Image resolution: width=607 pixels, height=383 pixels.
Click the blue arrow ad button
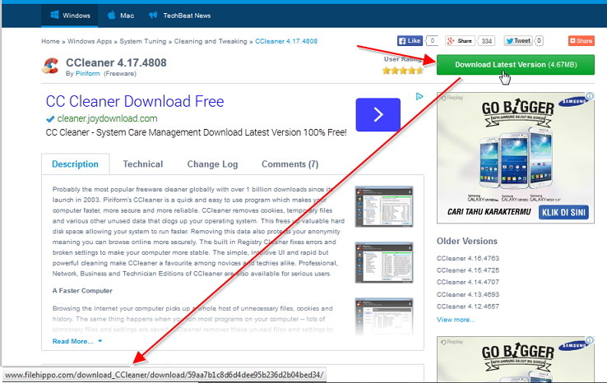pos(378,114)
